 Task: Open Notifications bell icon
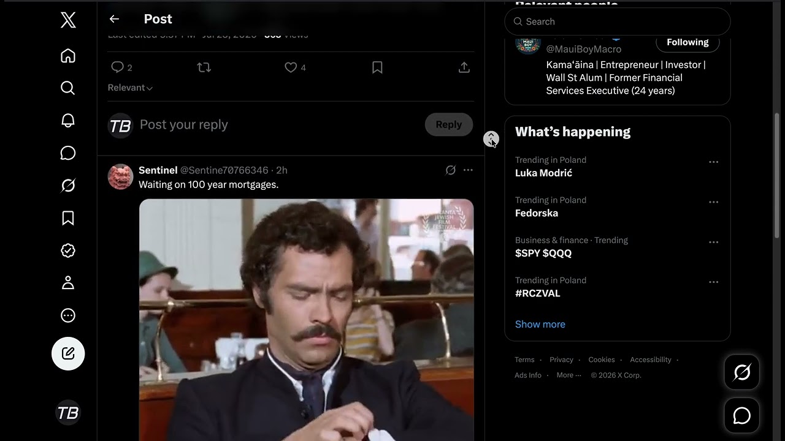tap(68, 121)
